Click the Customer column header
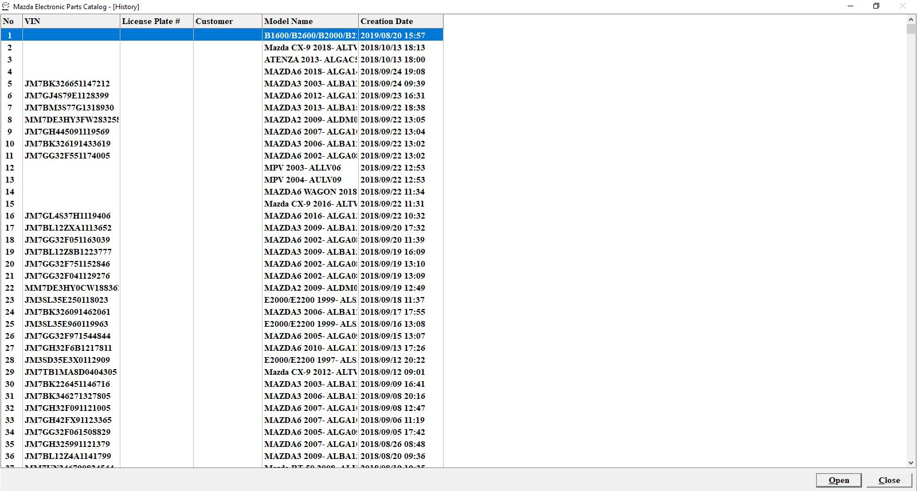 click(228, 21)
